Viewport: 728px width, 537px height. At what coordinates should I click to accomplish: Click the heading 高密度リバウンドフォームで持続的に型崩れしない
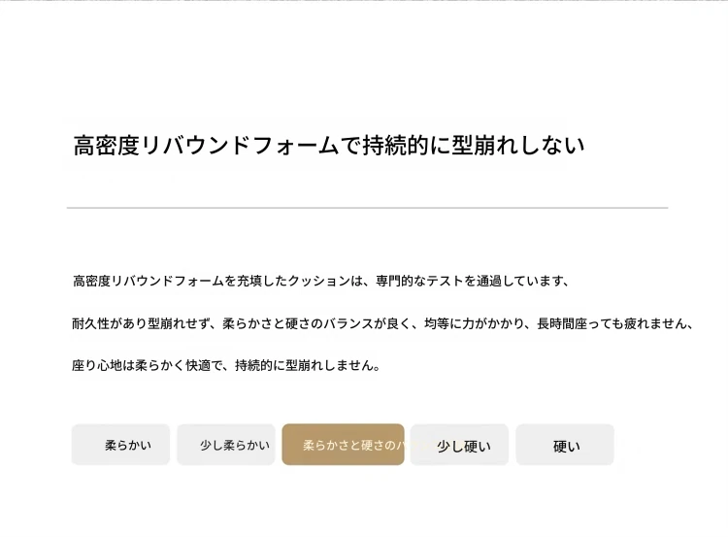click(329, 146)
